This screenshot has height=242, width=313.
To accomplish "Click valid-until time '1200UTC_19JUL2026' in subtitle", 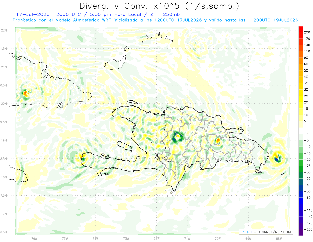I will coord(274,20).
